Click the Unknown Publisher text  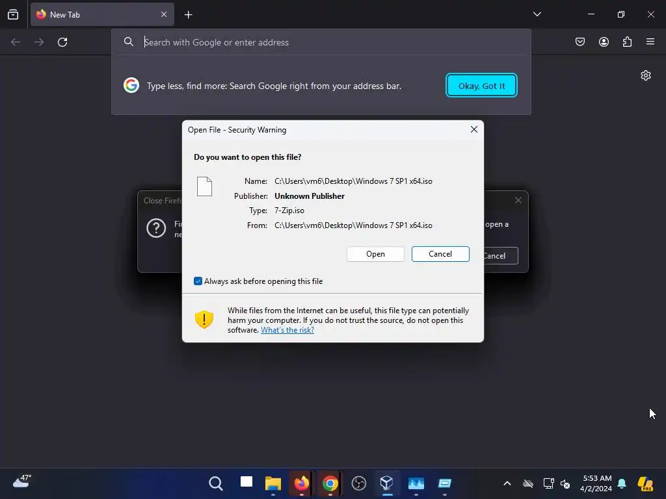click(310, 196)
